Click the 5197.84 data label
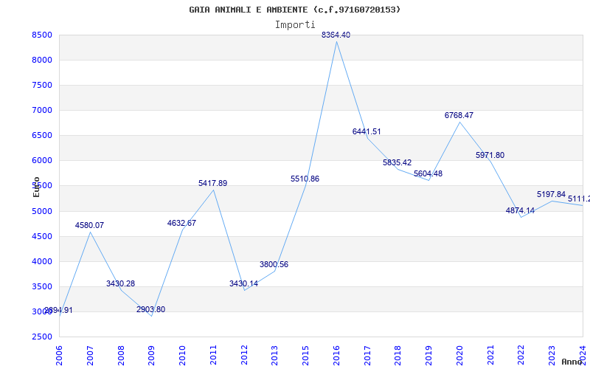This screenshot has width=590, height=369. click(x=551, y=194)
